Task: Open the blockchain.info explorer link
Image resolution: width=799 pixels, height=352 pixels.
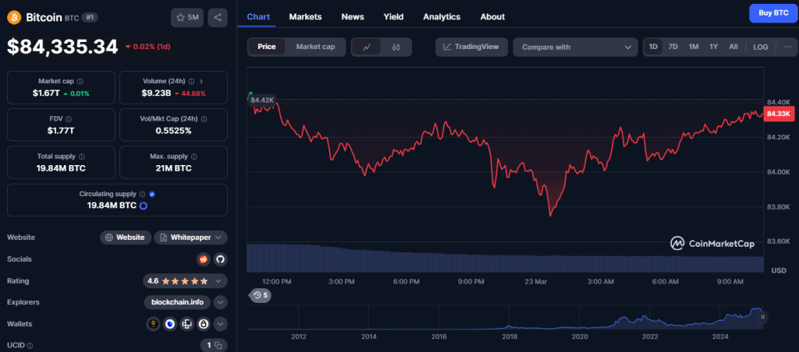Action: coord(177,302)
